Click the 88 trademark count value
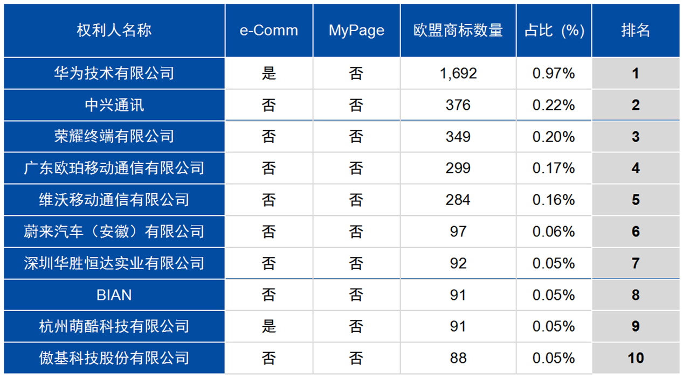This screenshot has height=379, width=683. tap(458, 358)
